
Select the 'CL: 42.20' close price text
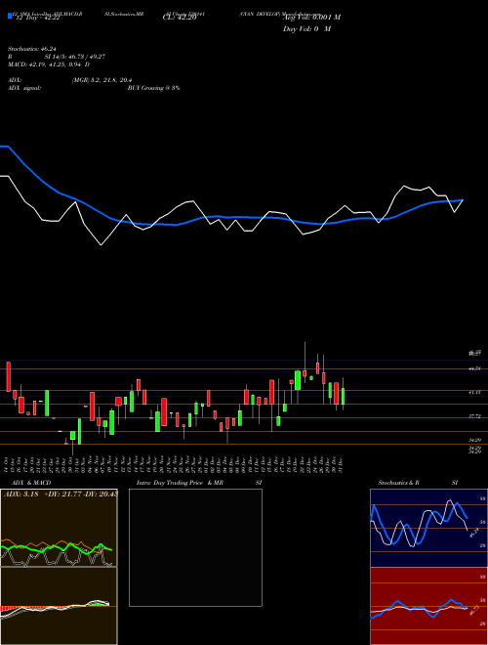point(180,18)
